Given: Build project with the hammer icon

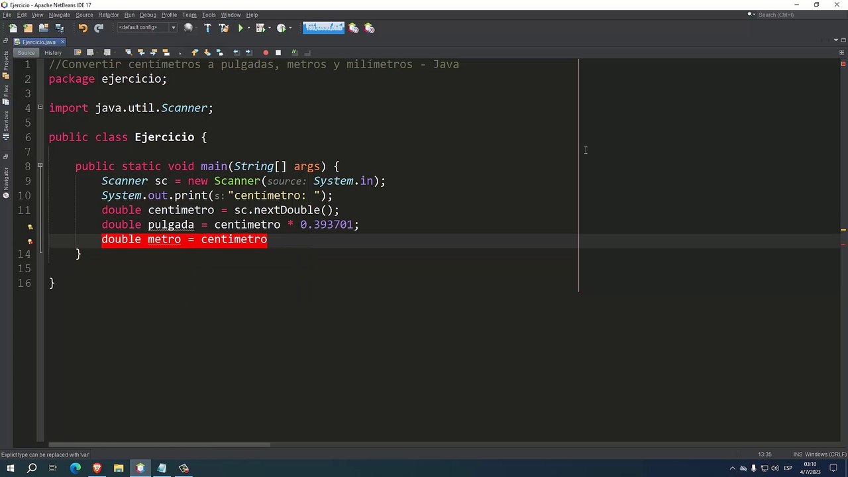Looking at the screenshot, I should [207, 28].
